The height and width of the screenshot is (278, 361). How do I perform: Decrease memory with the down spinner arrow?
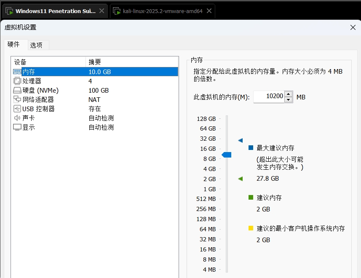pos(289,100)
